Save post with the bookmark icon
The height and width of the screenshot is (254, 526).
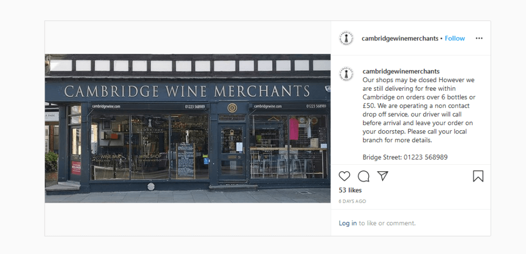[x=478, y=176]
